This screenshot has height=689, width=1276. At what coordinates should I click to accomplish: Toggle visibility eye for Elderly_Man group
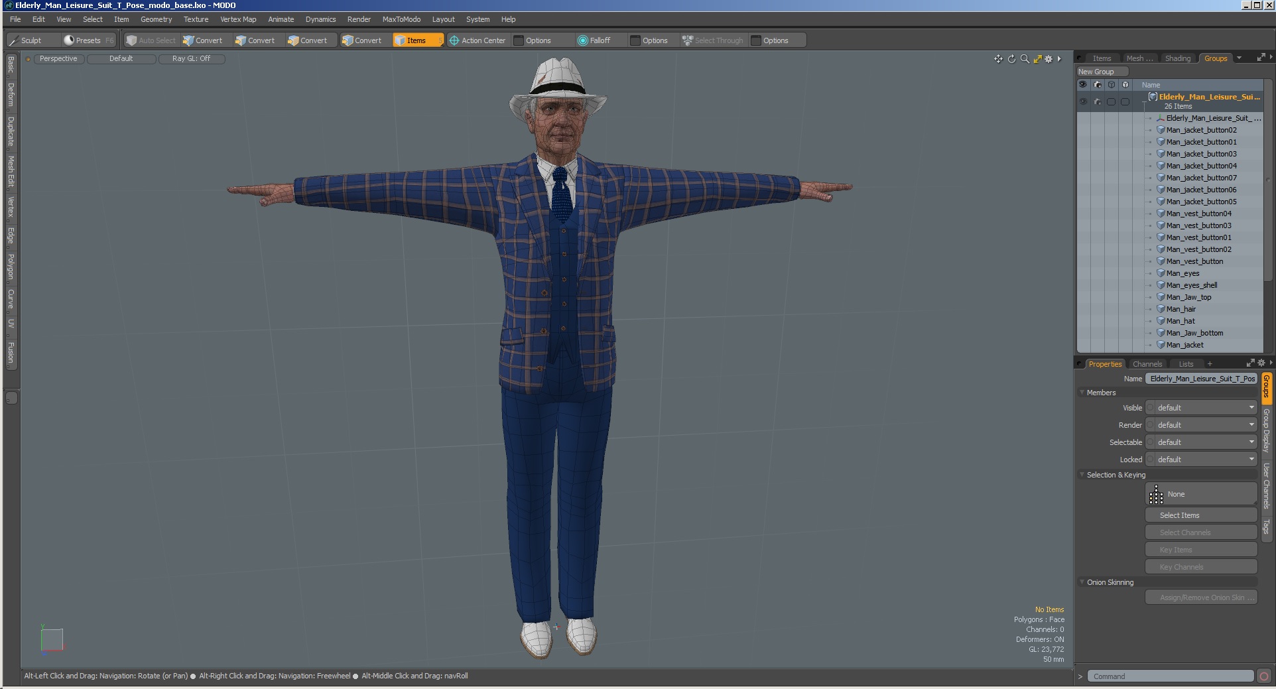(x=1083, y=101)
